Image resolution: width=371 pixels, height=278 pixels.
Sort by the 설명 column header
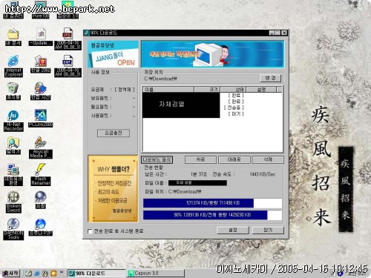tap(261, 90)
